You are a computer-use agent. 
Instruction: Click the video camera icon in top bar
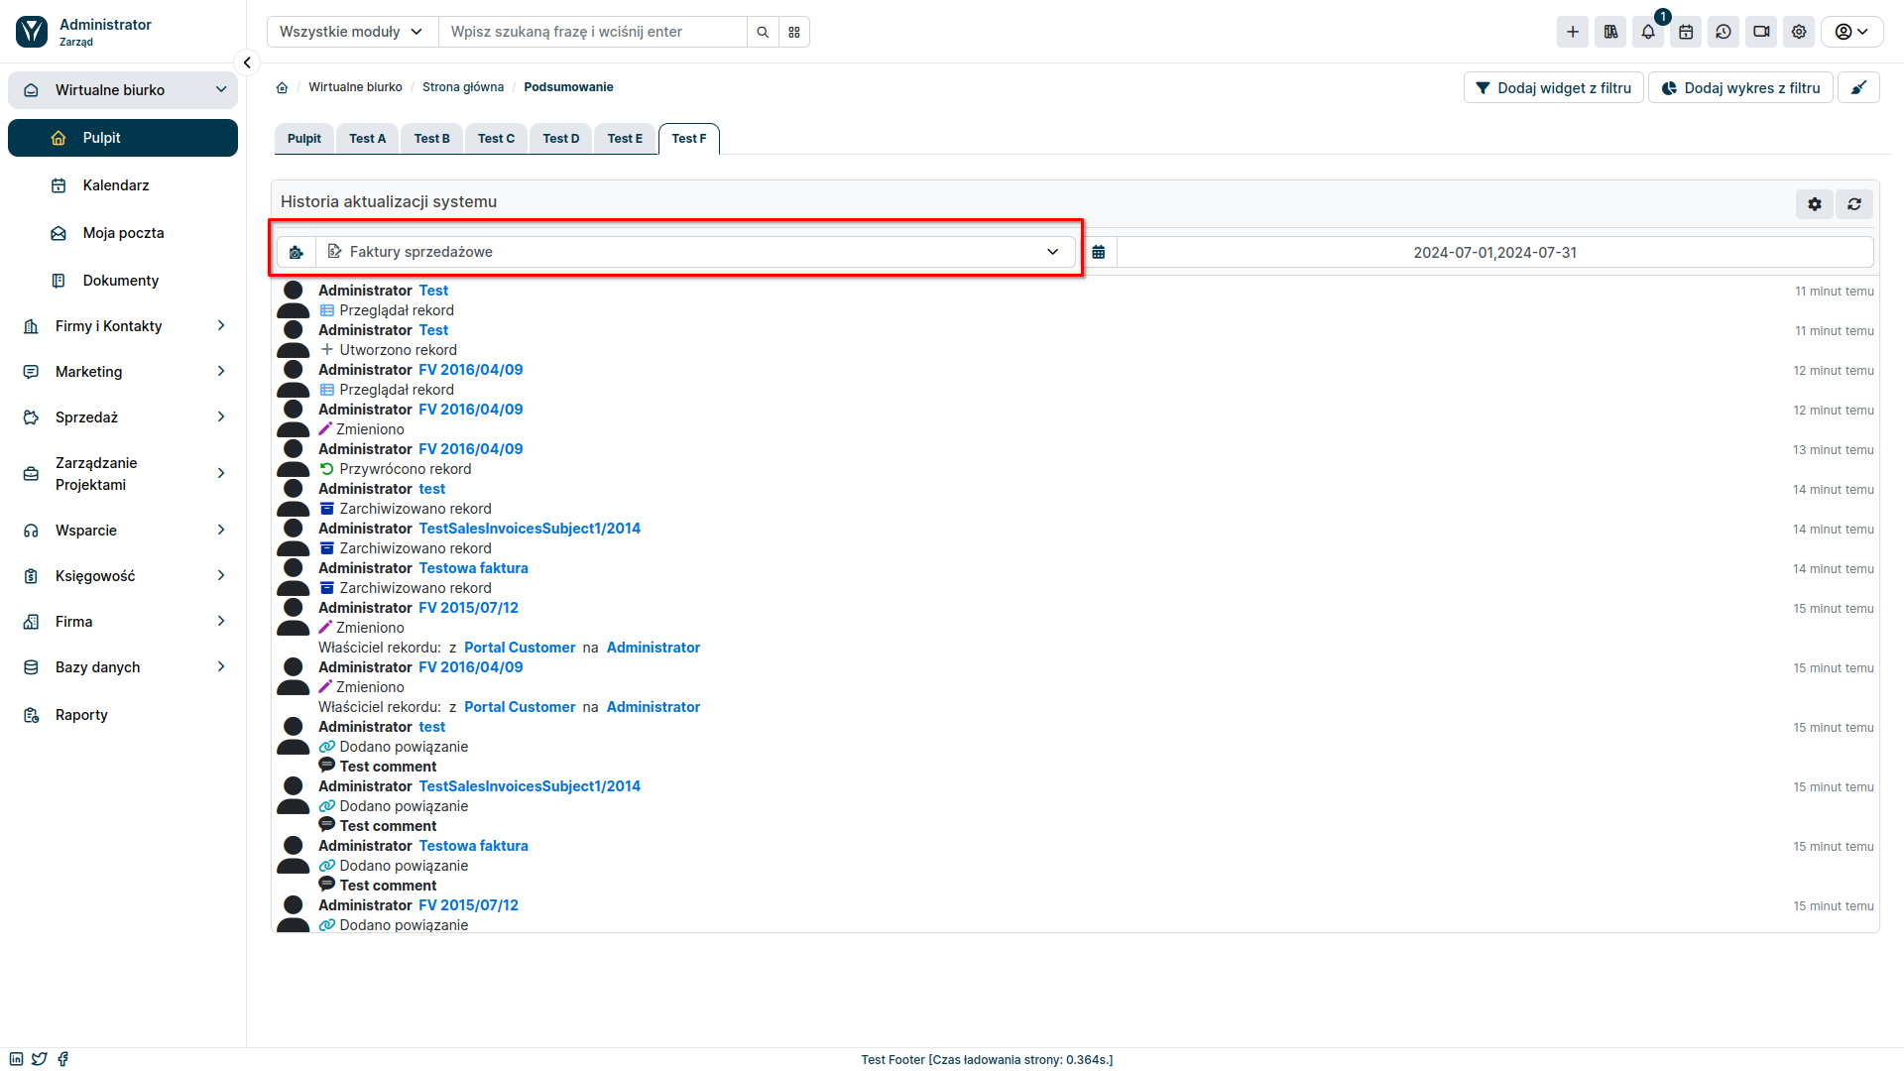[x=1761, y=32]
